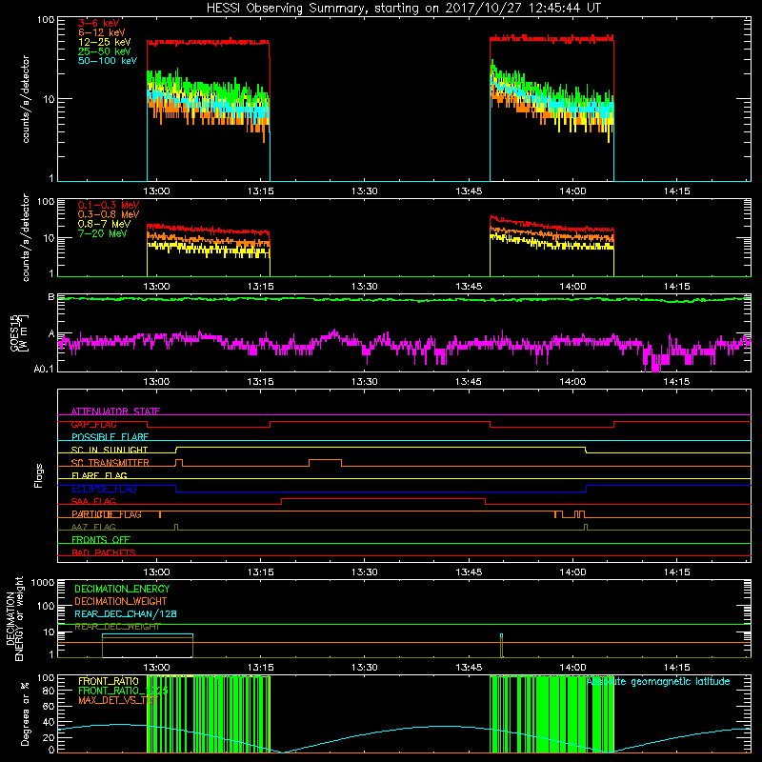
Task: Click the POSSIBLE_FLARE flag label
Action: 110,437
